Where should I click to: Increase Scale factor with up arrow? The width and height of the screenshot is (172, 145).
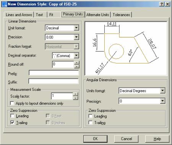coord(76,94)
